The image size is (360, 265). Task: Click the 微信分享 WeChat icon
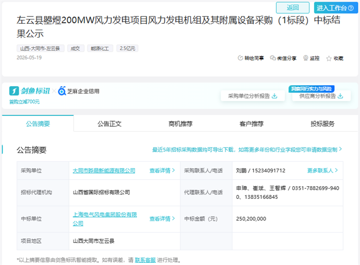coord(273,58)
